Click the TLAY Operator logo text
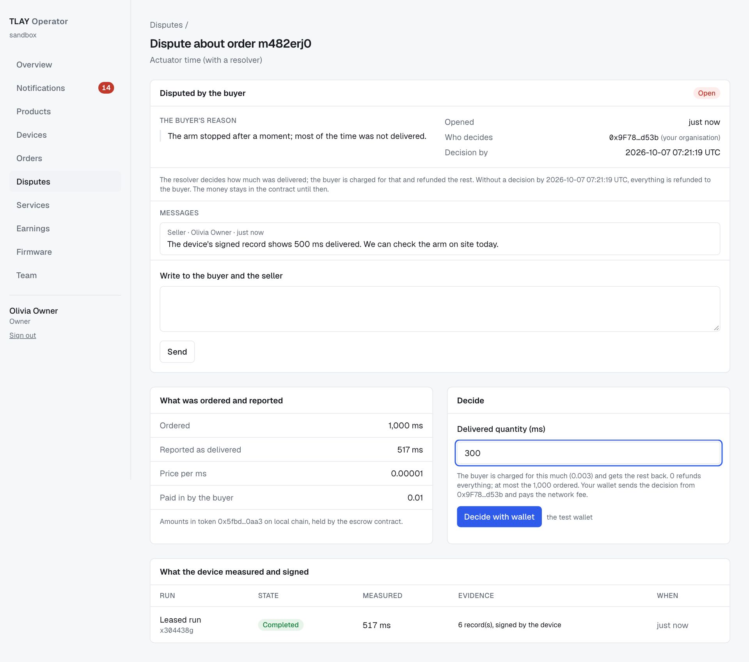Image resolution: width=749 pixels, height=662 pixels. click(x=39, y=21)
